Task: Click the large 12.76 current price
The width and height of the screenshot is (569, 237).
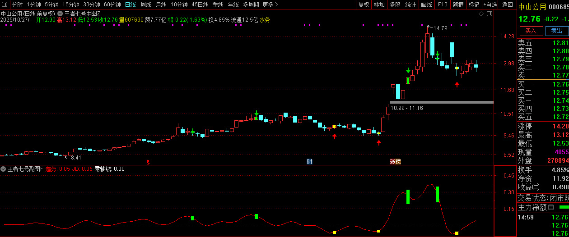Action: point(529,19)
